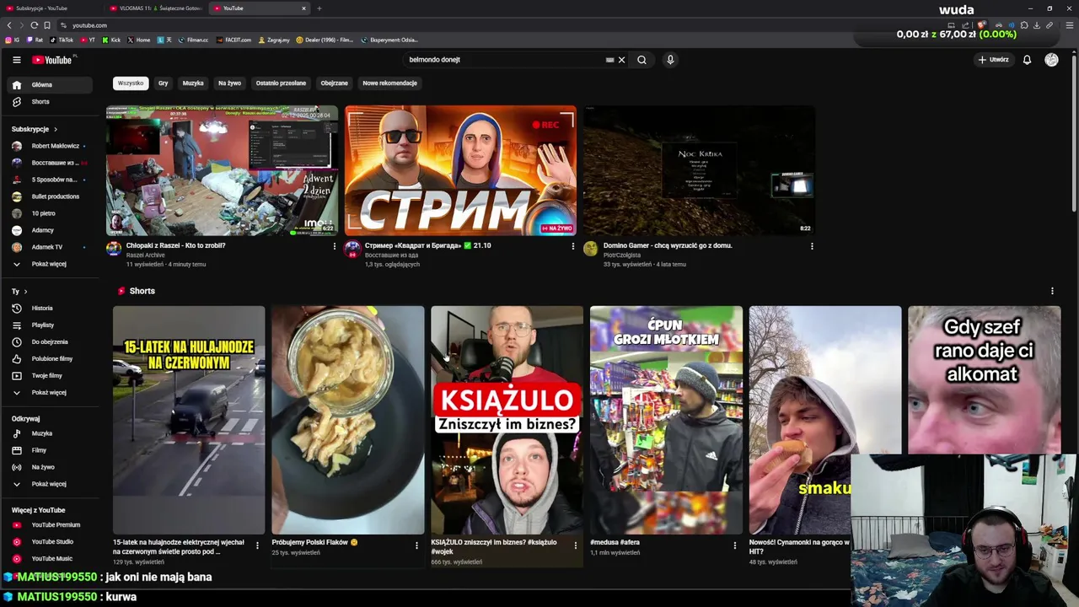This screenshot has width=1079, height=607.
Task: Open Domino Gamer video thumbnail
Action: [699, 170]
